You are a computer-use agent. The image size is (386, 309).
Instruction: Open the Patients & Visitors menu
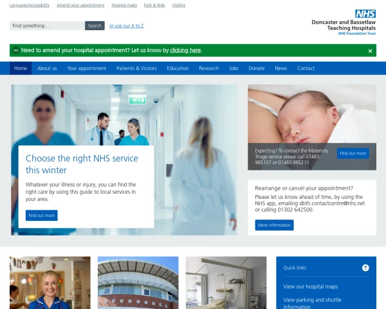click(x=136, y=68)
